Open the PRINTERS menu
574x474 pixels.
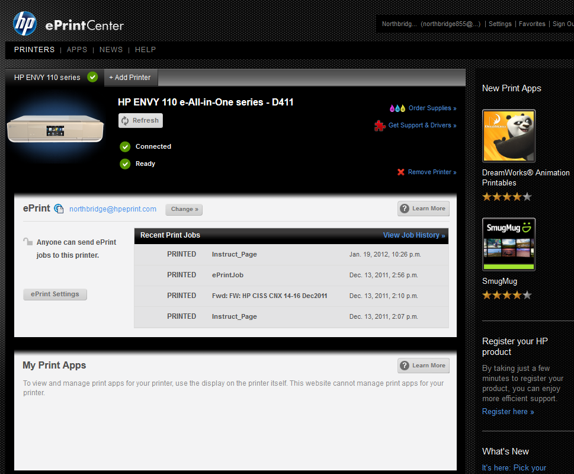[x=34, y=50]
